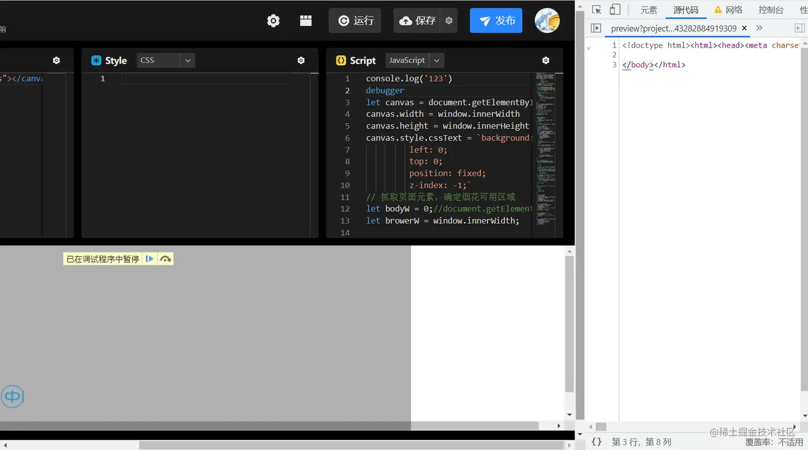Switch to the 源代码 Sources tab
The width and height of the screenshot is (808, 450).
[x=686, y=10]
